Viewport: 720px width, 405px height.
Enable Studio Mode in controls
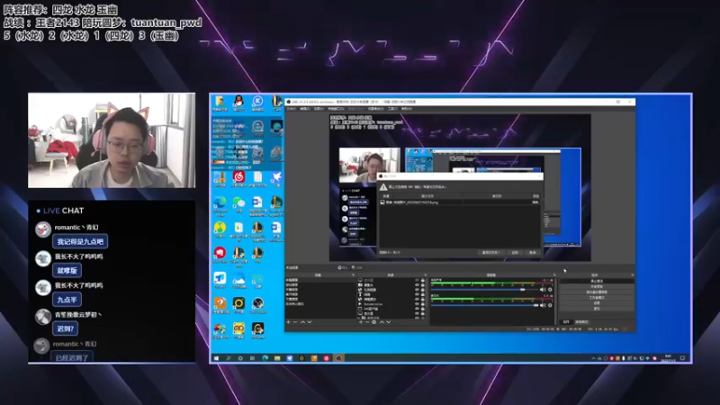pos(597,298)
